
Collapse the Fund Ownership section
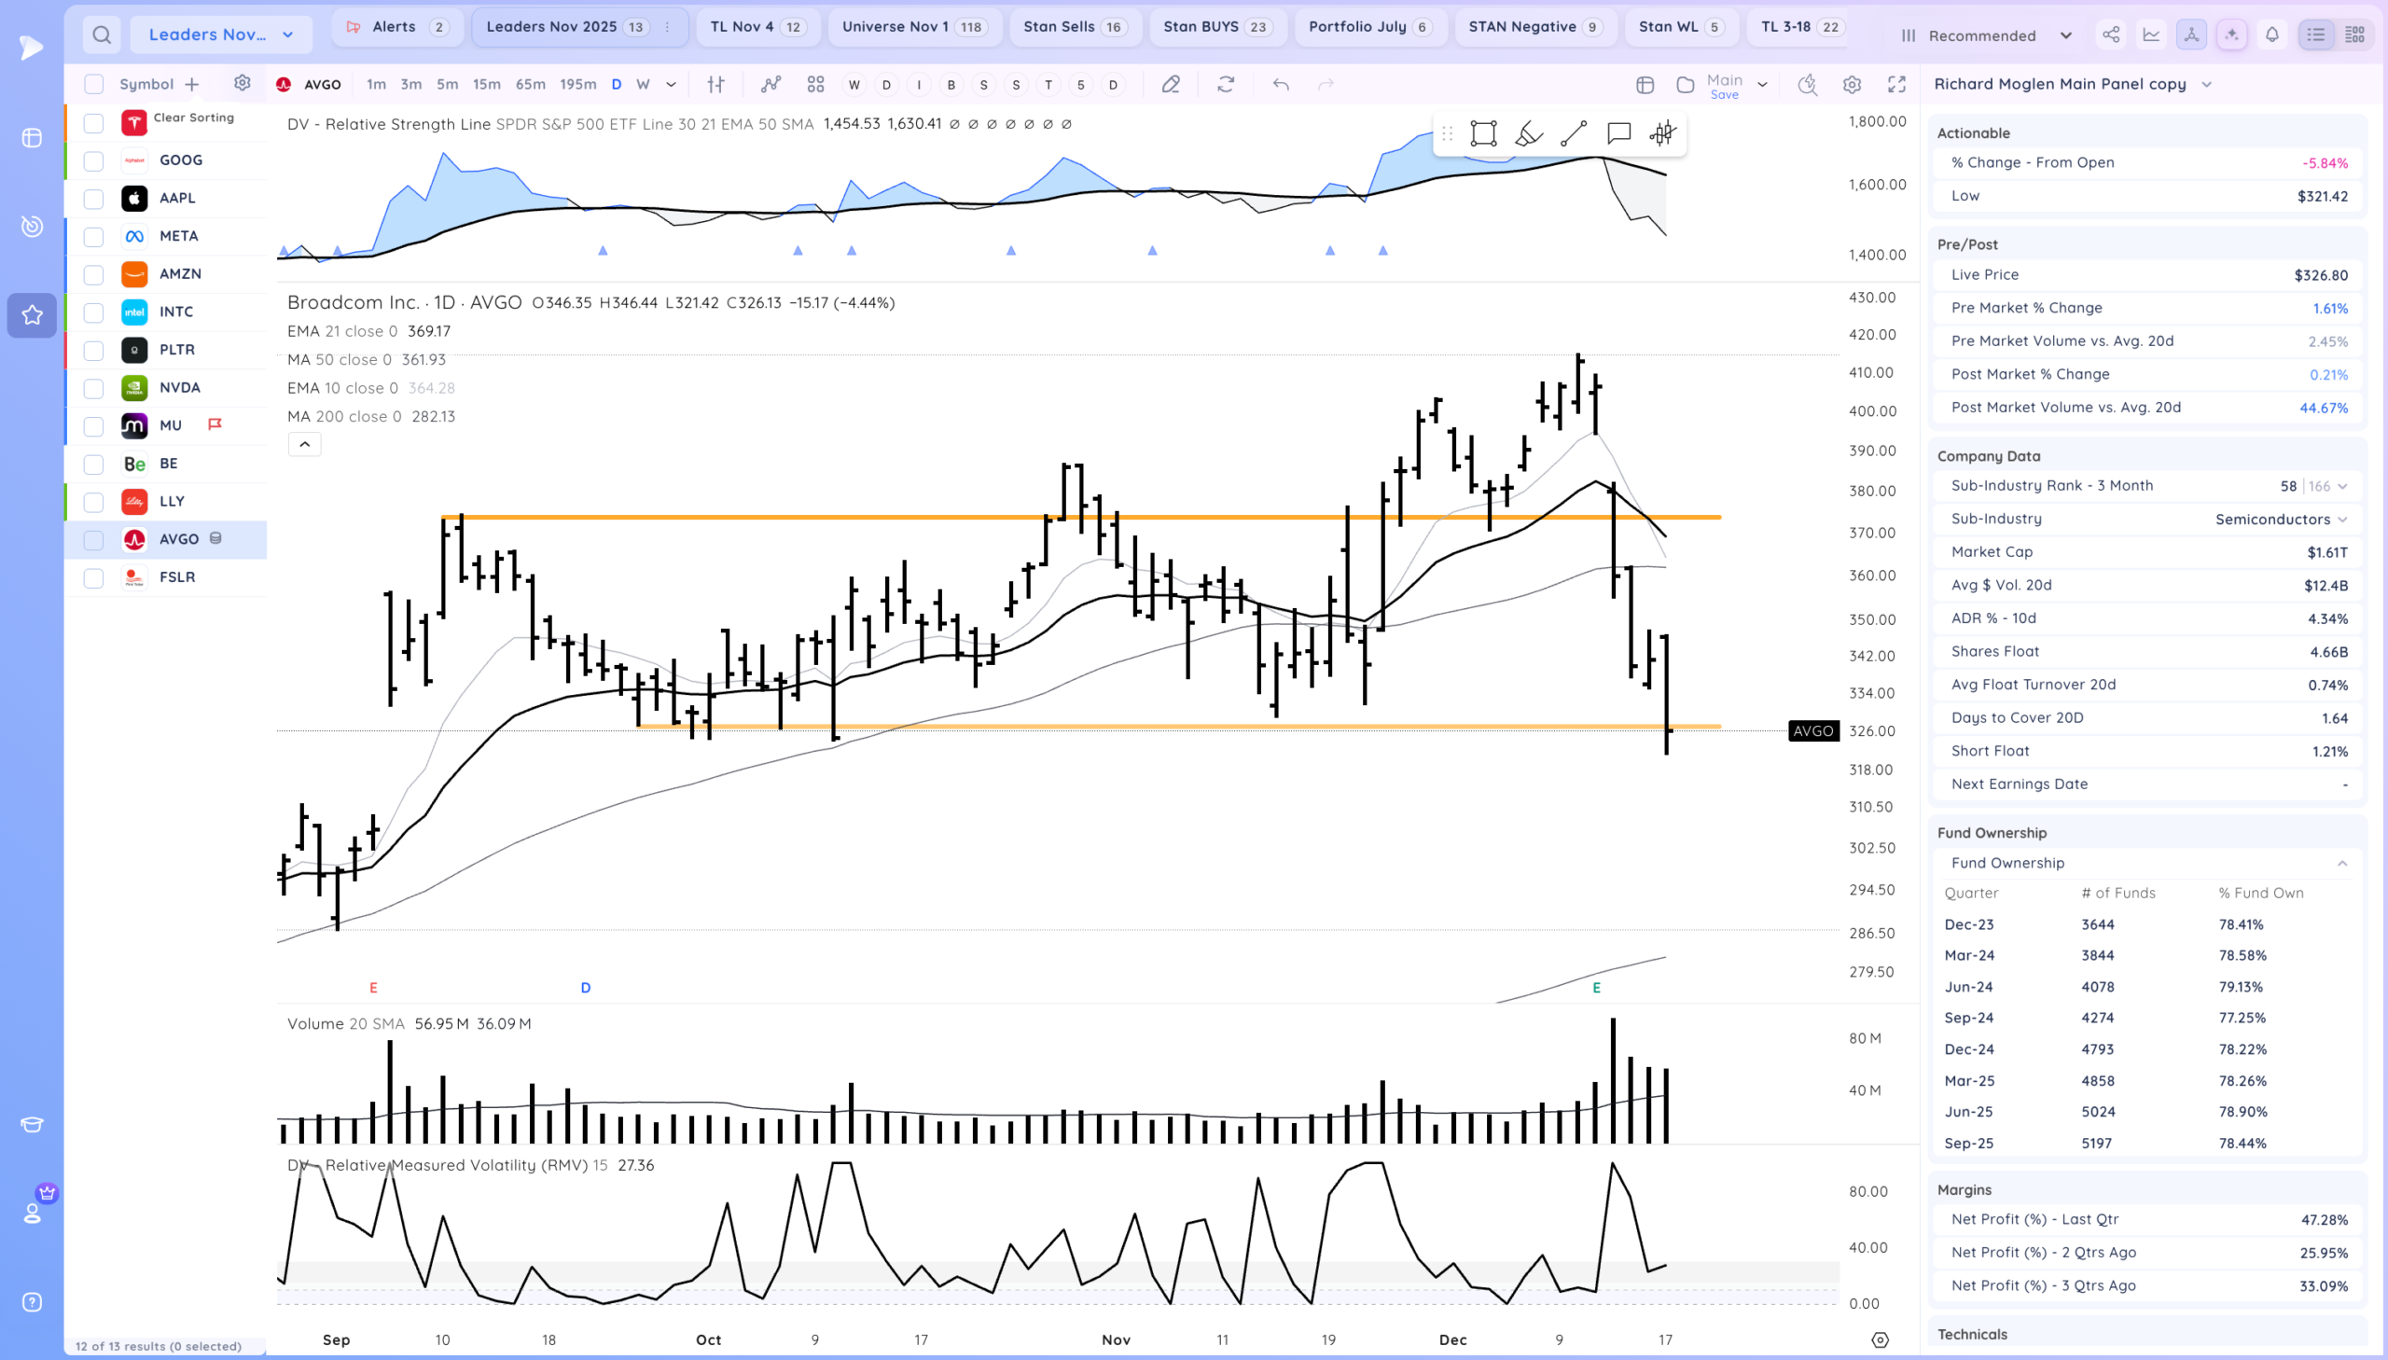pos(2341,863)
